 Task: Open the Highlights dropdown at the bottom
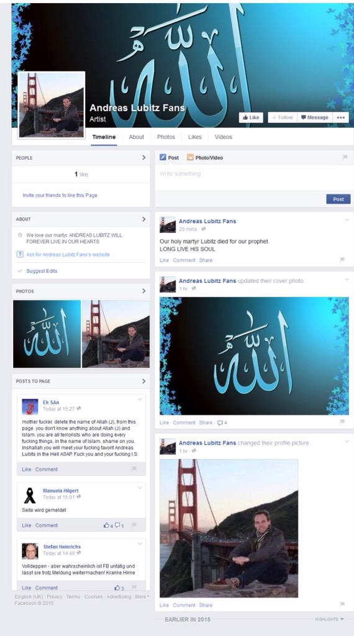point(329,619)
